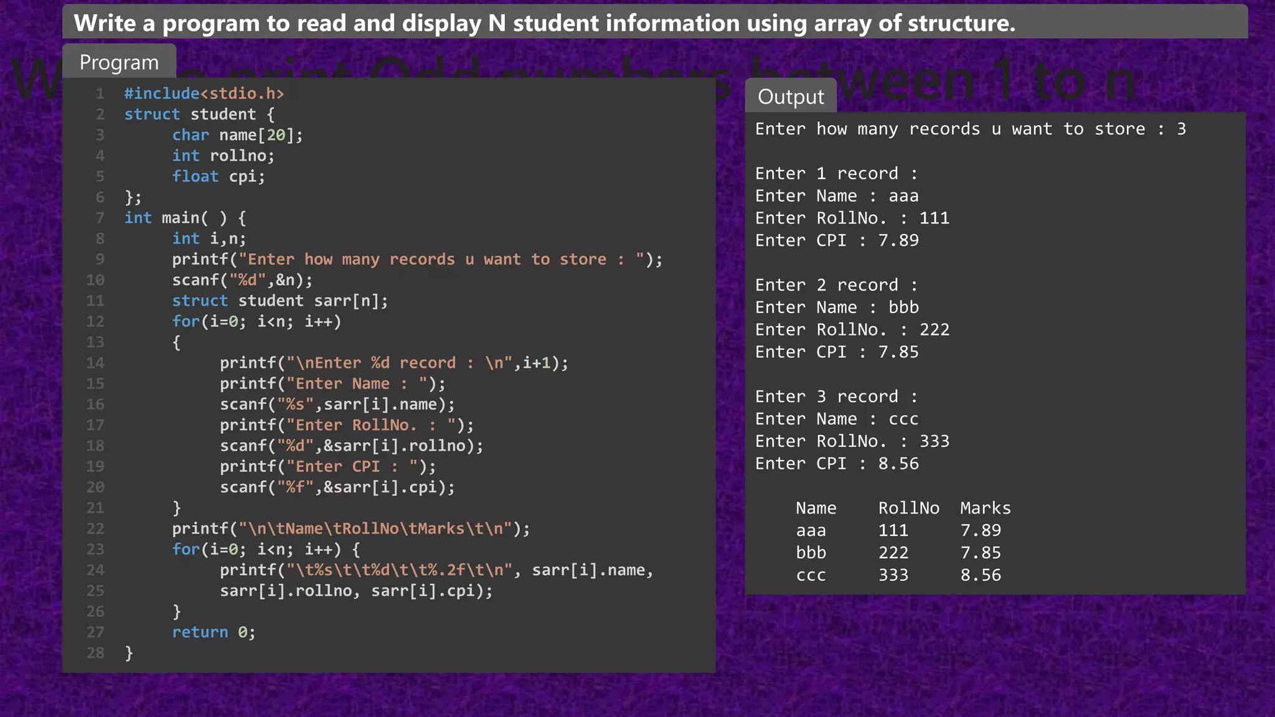Click the '#include<stdio.h>' code line
The width and height of the screenshot is (1275, 717).
[204, 93]
